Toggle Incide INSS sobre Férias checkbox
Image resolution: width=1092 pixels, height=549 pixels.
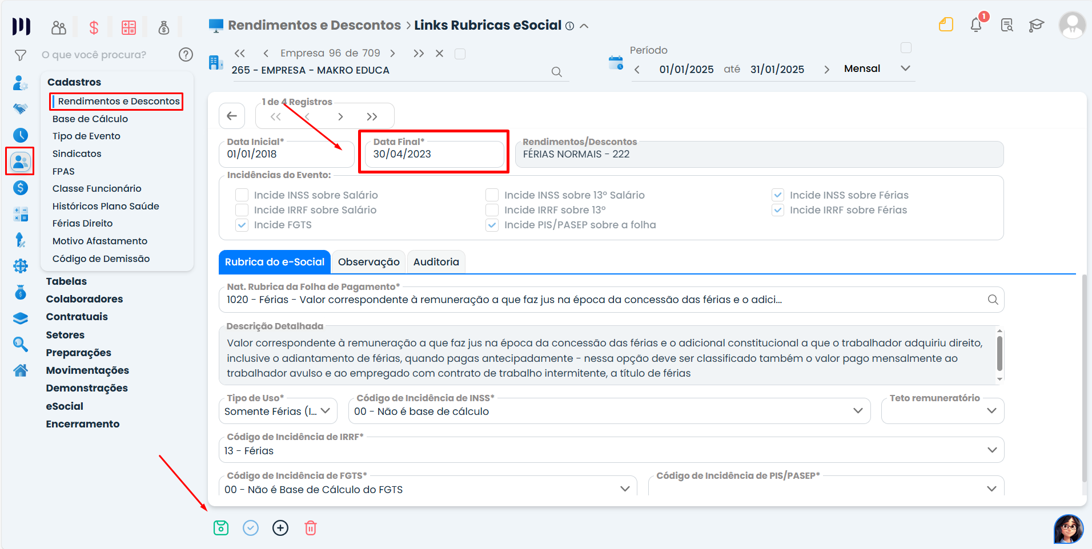click(x=778, y=195)
